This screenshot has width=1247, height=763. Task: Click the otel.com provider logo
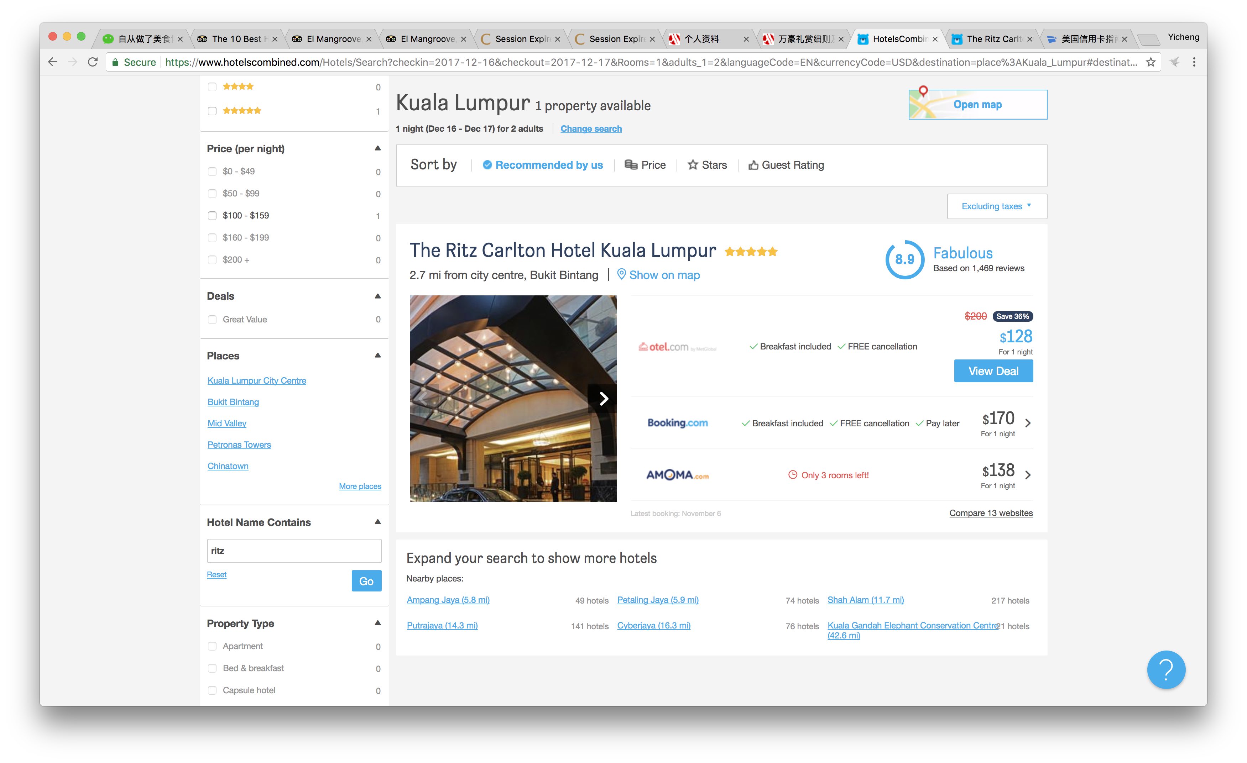(x=677, y=347)
